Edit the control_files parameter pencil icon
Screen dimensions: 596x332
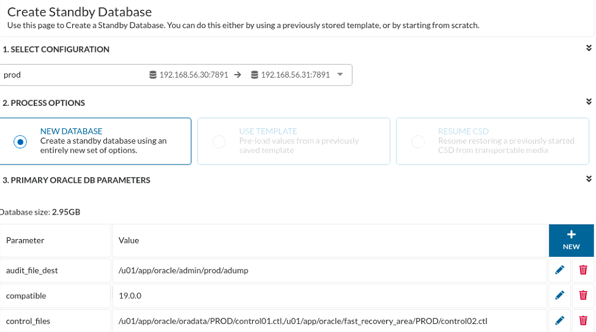[x=559, y=320]
